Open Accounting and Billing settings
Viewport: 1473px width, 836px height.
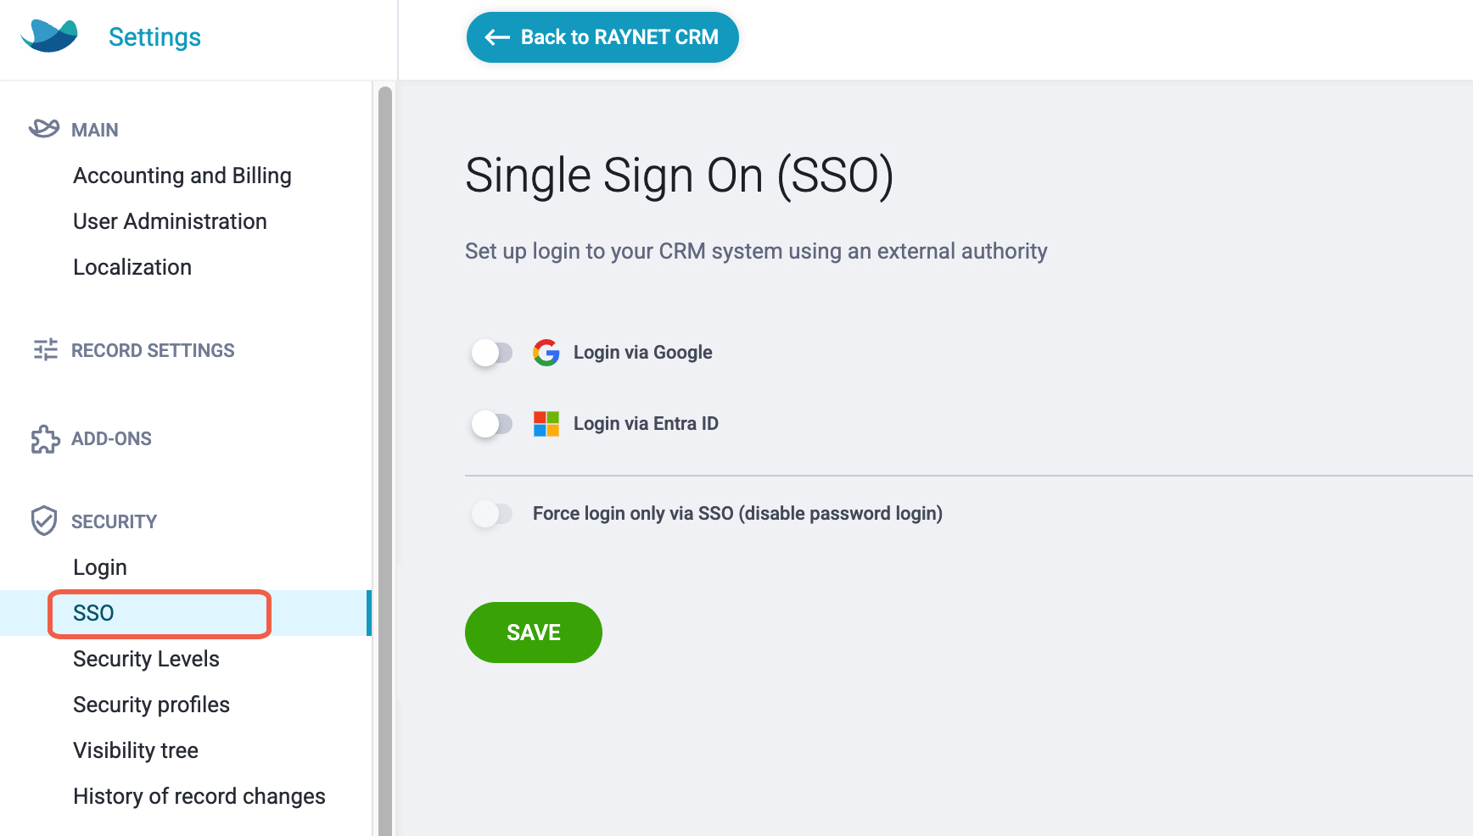[182, 176]
